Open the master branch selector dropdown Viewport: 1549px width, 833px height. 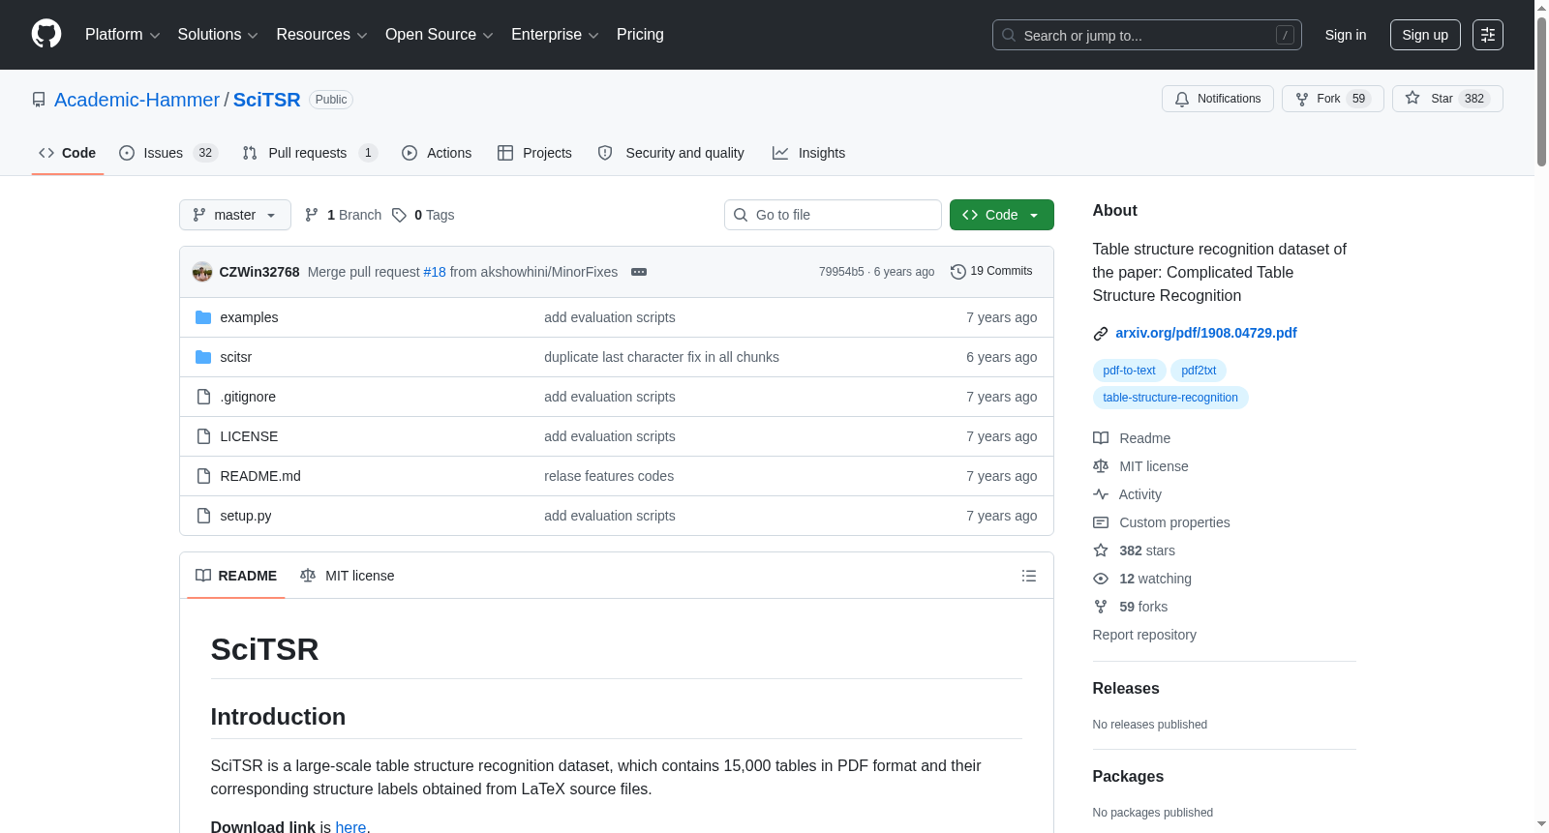click(x=235, y=215)
